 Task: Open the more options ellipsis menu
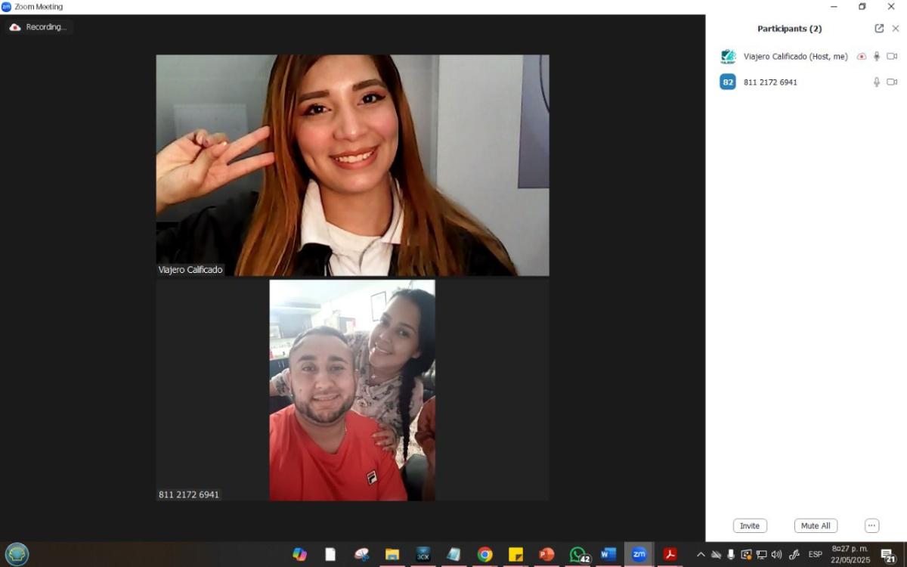[x=871, y=525]
